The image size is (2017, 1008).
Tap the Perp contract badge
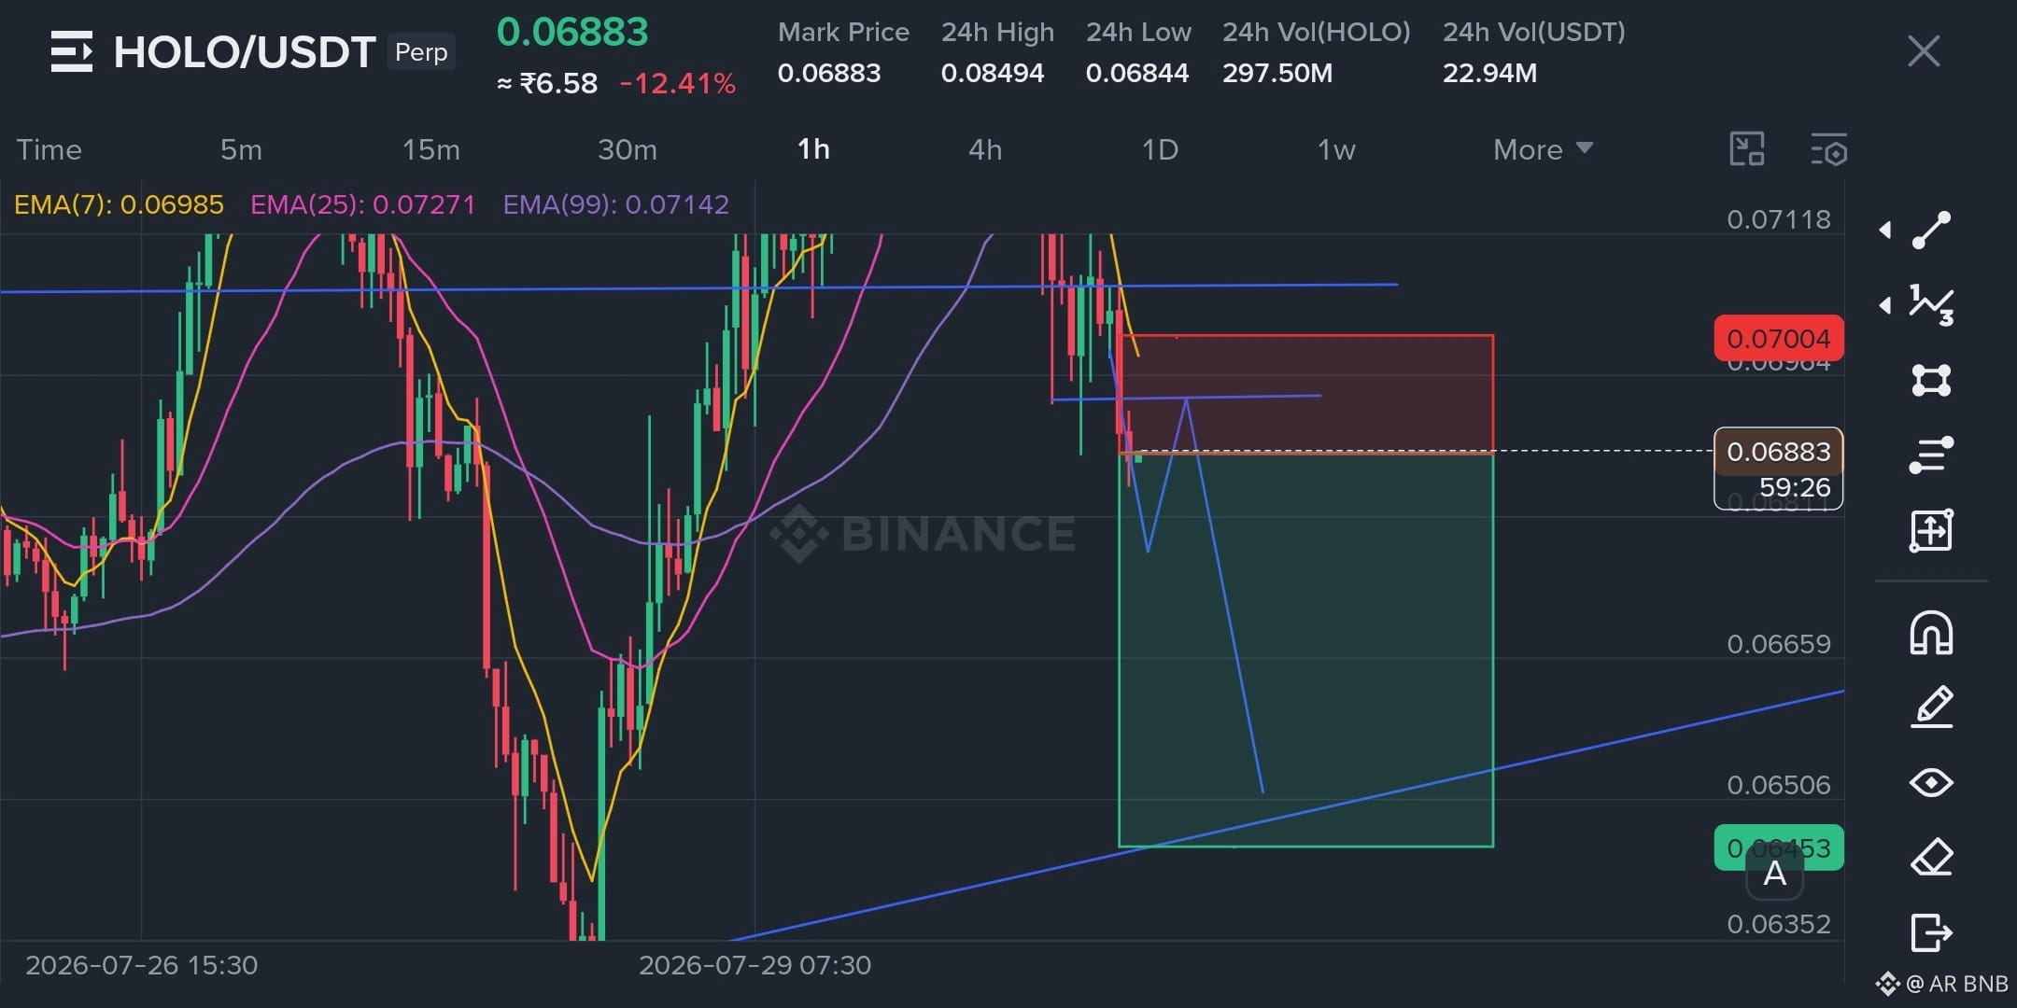click(421, 52)
